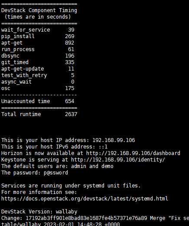Viewport: 189px width, 226px height.
Task: Click the dbsync value 196
Action: 69,56
